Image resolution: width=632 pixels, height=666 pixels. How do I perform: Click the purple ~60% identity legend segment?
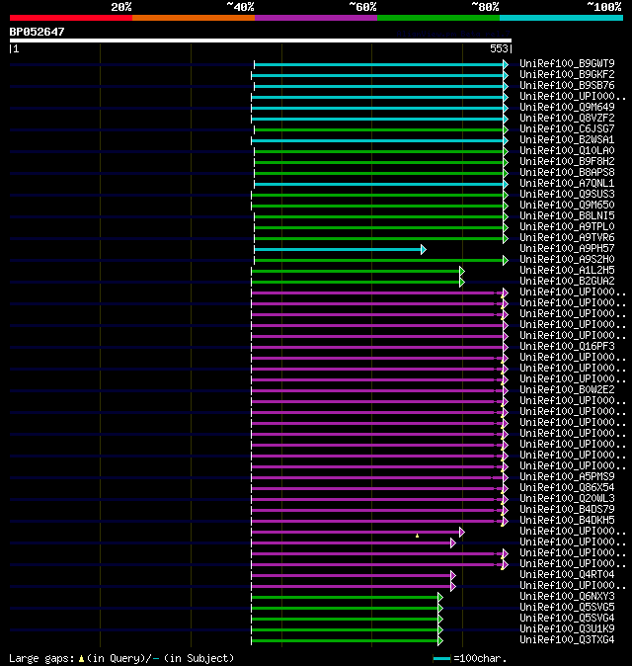pyautogui.click(x=316, y=18)
